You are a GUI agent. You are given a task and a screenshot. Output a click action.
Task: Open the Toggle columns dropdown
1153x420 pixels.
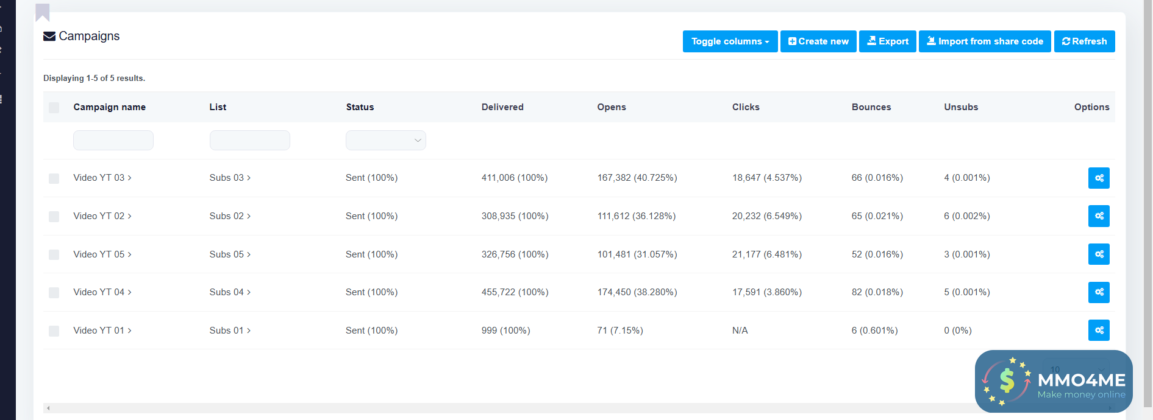coord(730,41)
